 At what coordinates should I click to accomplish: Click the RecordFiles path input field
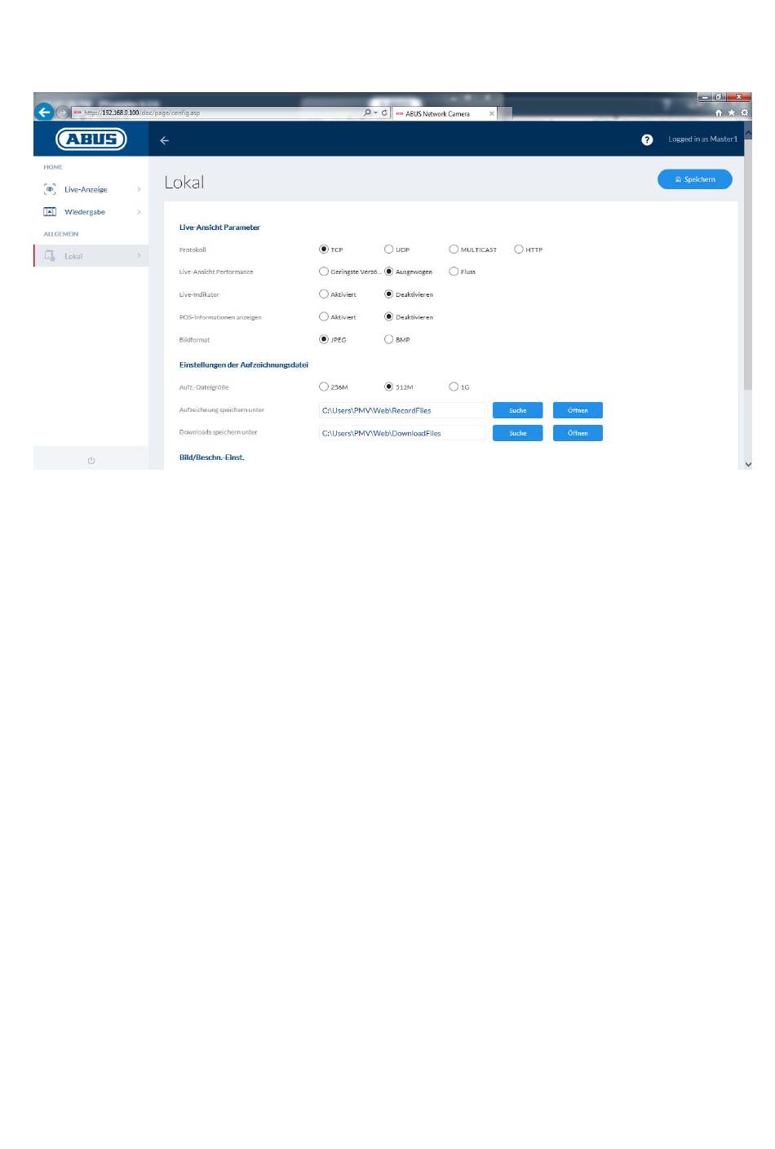[x=401, y=410]
